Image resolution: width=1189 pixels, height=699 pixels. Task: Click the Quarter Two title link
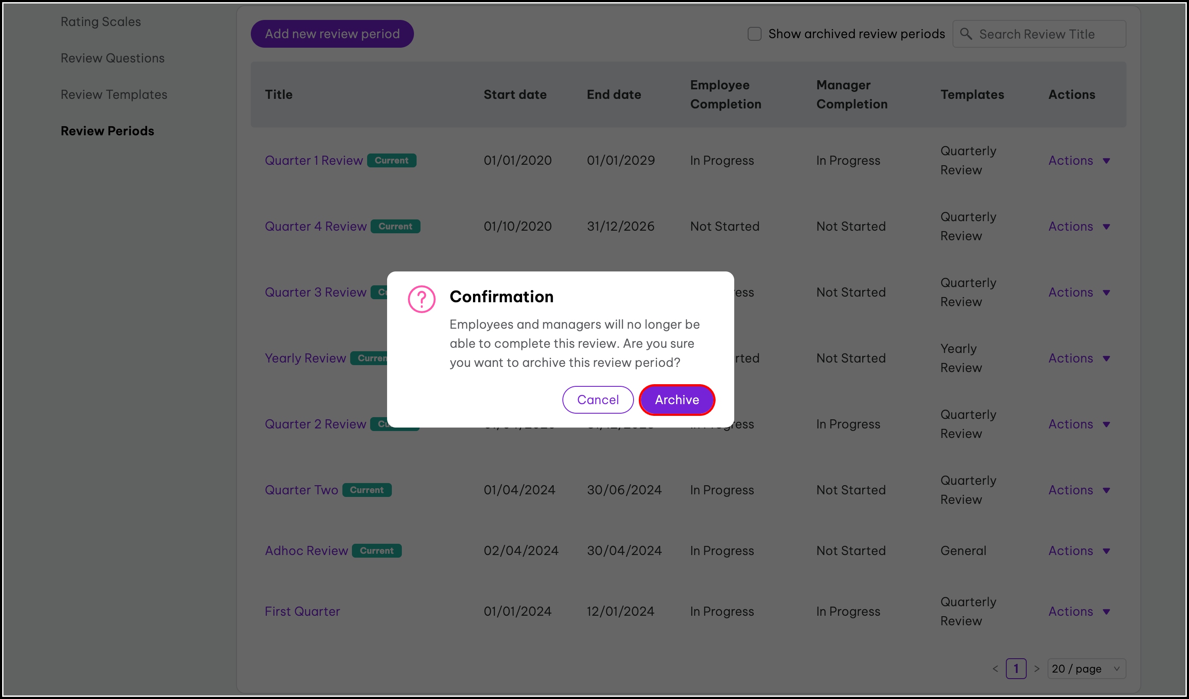[x=301, y=490]
